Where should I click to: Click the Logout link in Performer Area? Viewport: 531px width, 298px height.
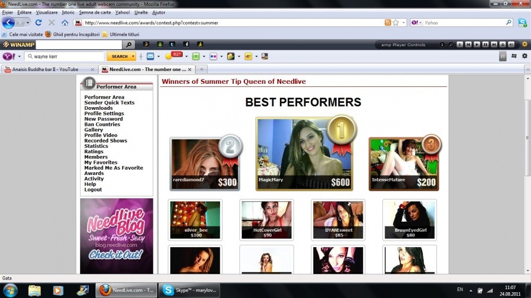point(93,190)
